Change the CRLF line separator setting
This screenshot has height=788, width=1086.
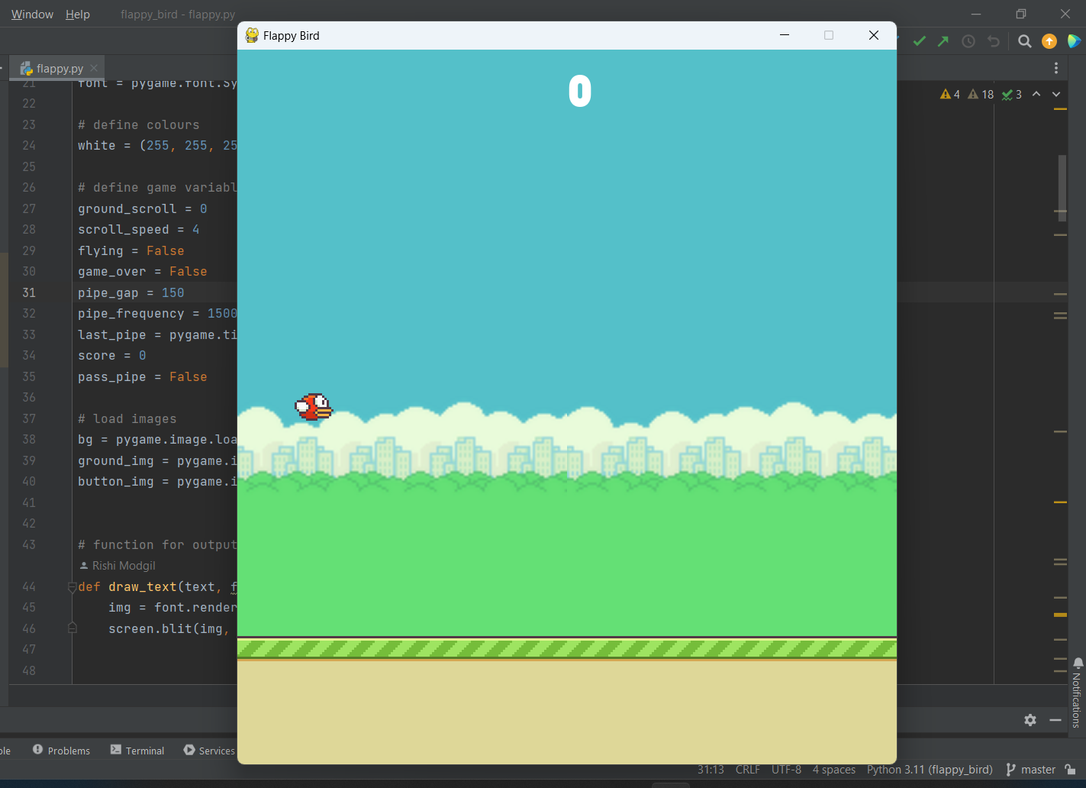point(747,770)
